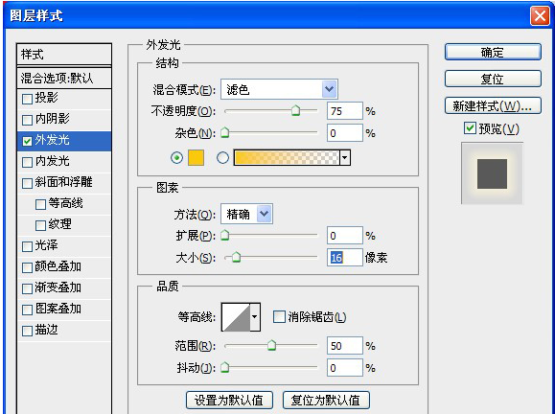Screen dimensions: 555x414
Task: Click the 大小 size field showing 16
Action: (x=345, y=257)
